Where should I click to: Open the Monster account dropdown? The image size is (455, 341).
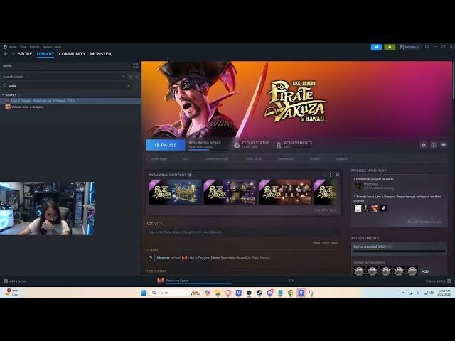pos(411,47)
